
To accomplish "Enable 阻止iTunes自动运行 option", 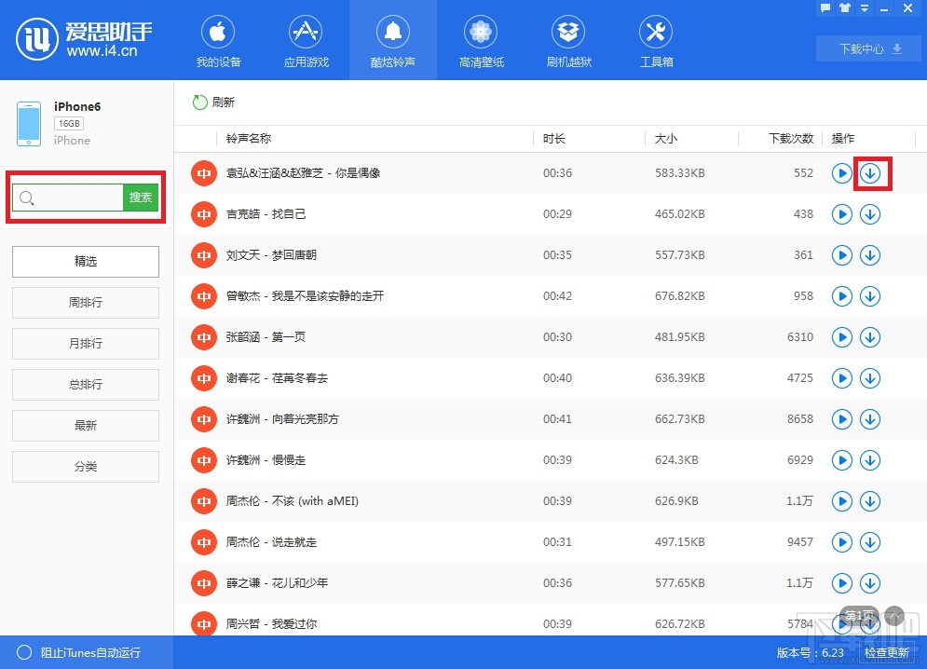I will click(25, 652).
